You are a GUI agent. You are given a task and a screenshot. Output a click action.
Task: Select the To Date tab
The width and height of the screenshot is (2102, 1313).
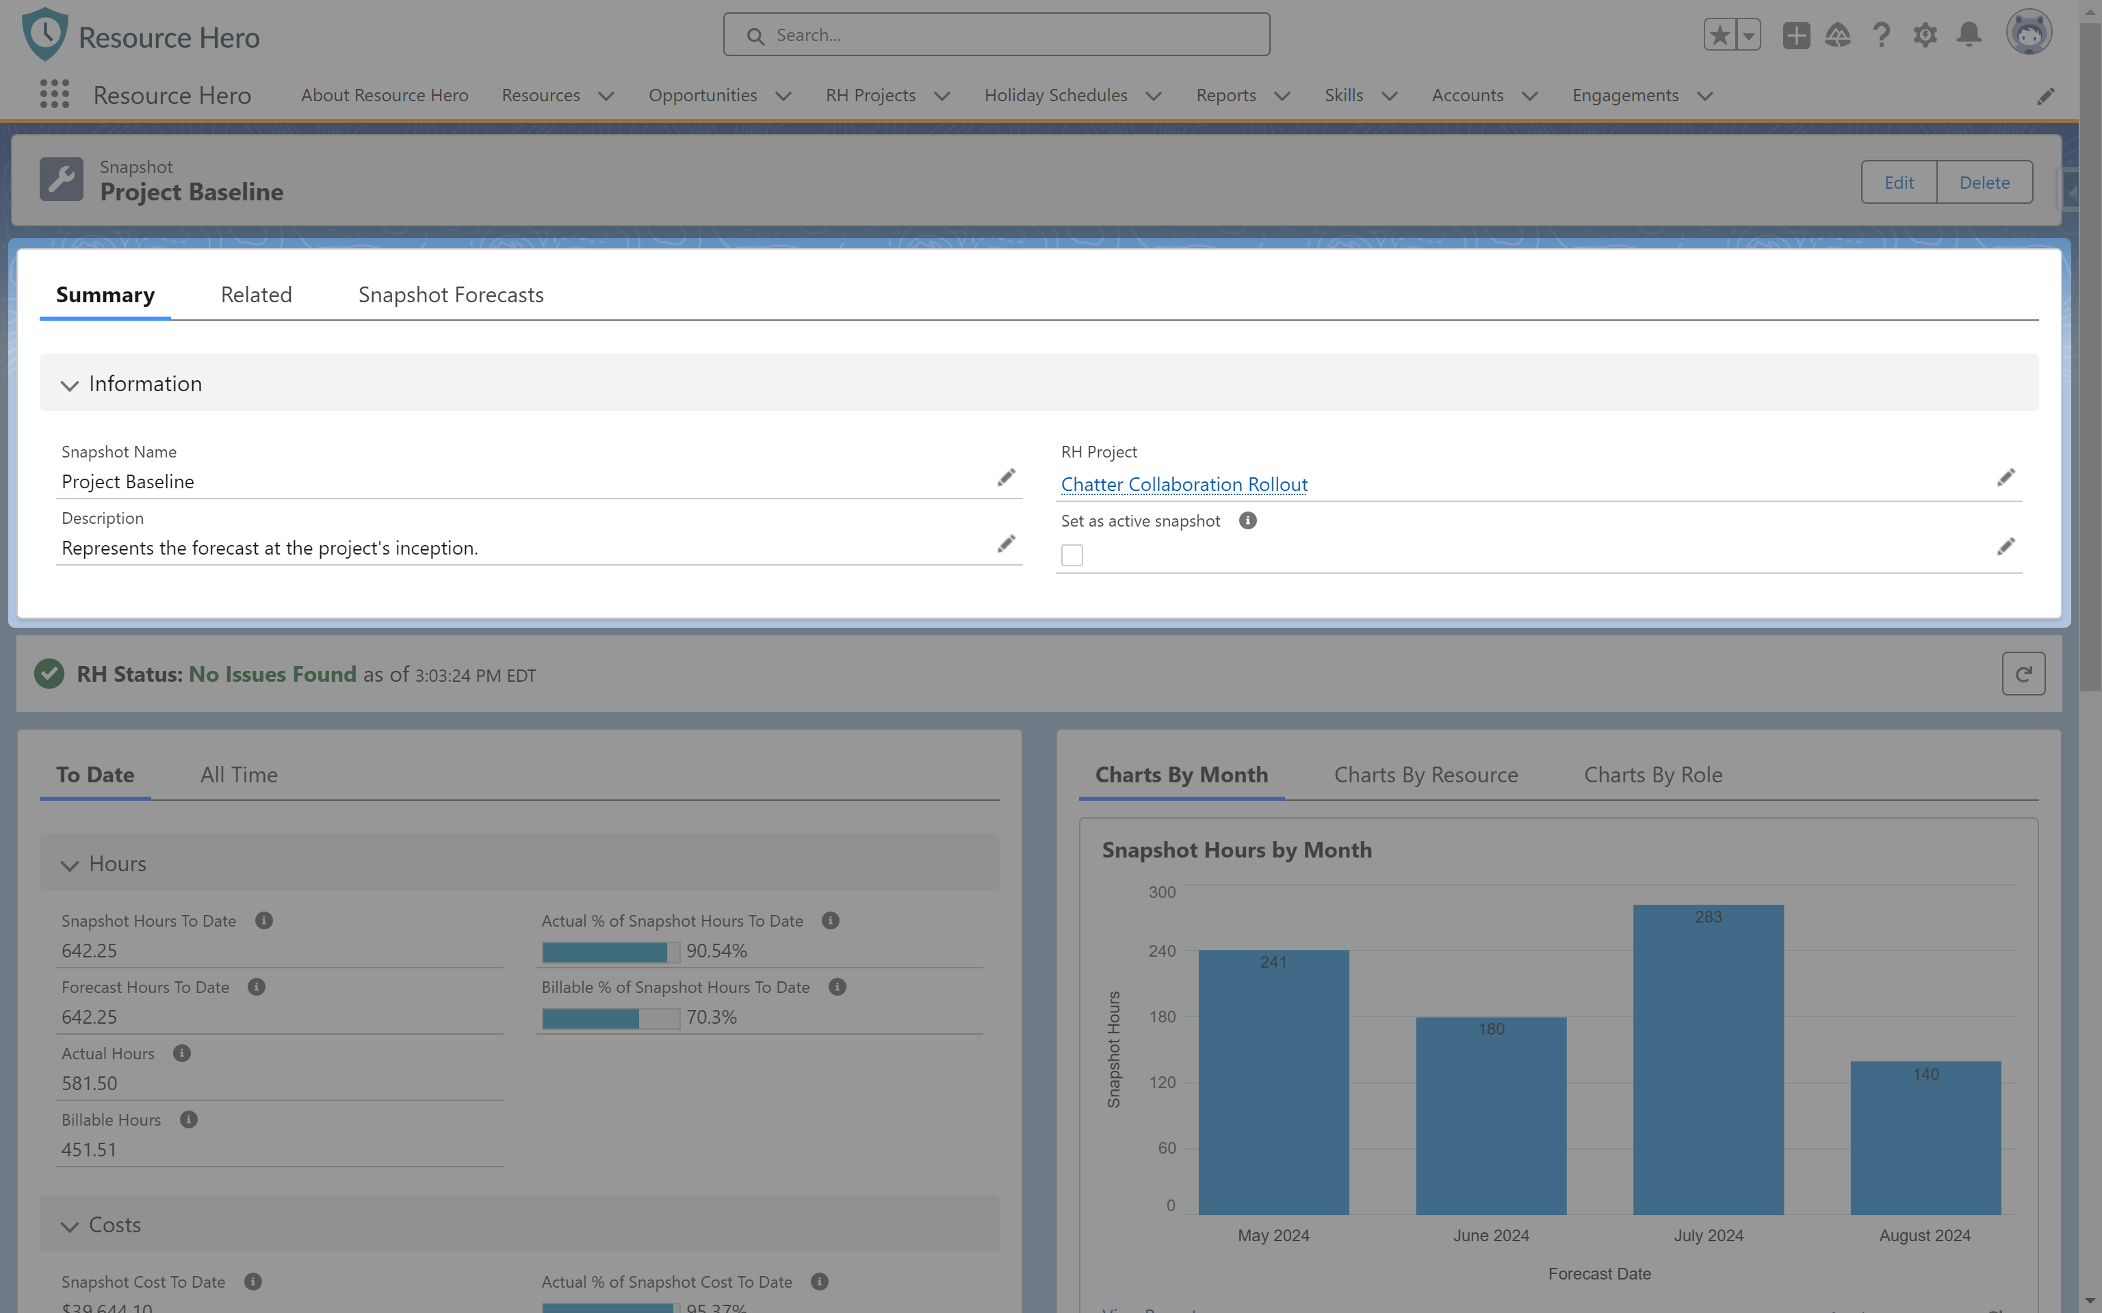tap(96, 775)
